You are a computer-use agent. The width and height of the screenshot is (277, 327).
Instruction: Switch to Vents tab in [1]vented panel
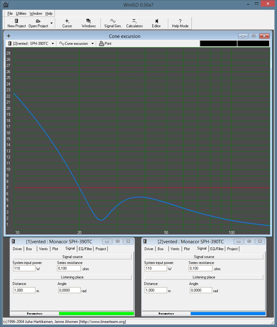pos(43,249)
